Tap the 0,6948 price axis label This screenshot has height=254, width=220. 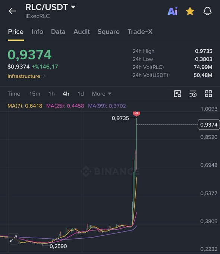[x=209, y=165]
